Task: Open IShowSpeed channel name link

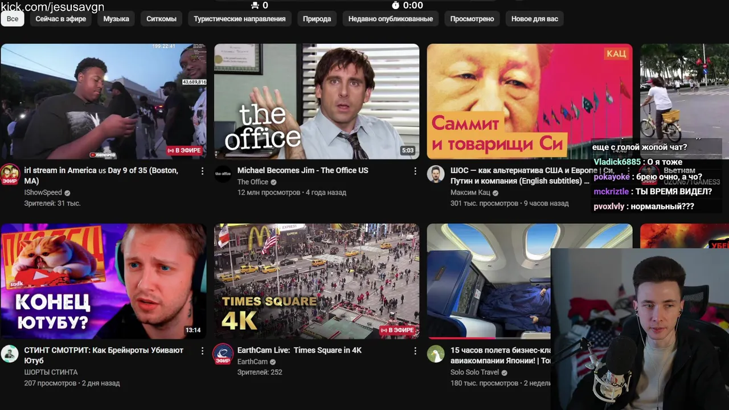Action: click(x=43, y=193)
